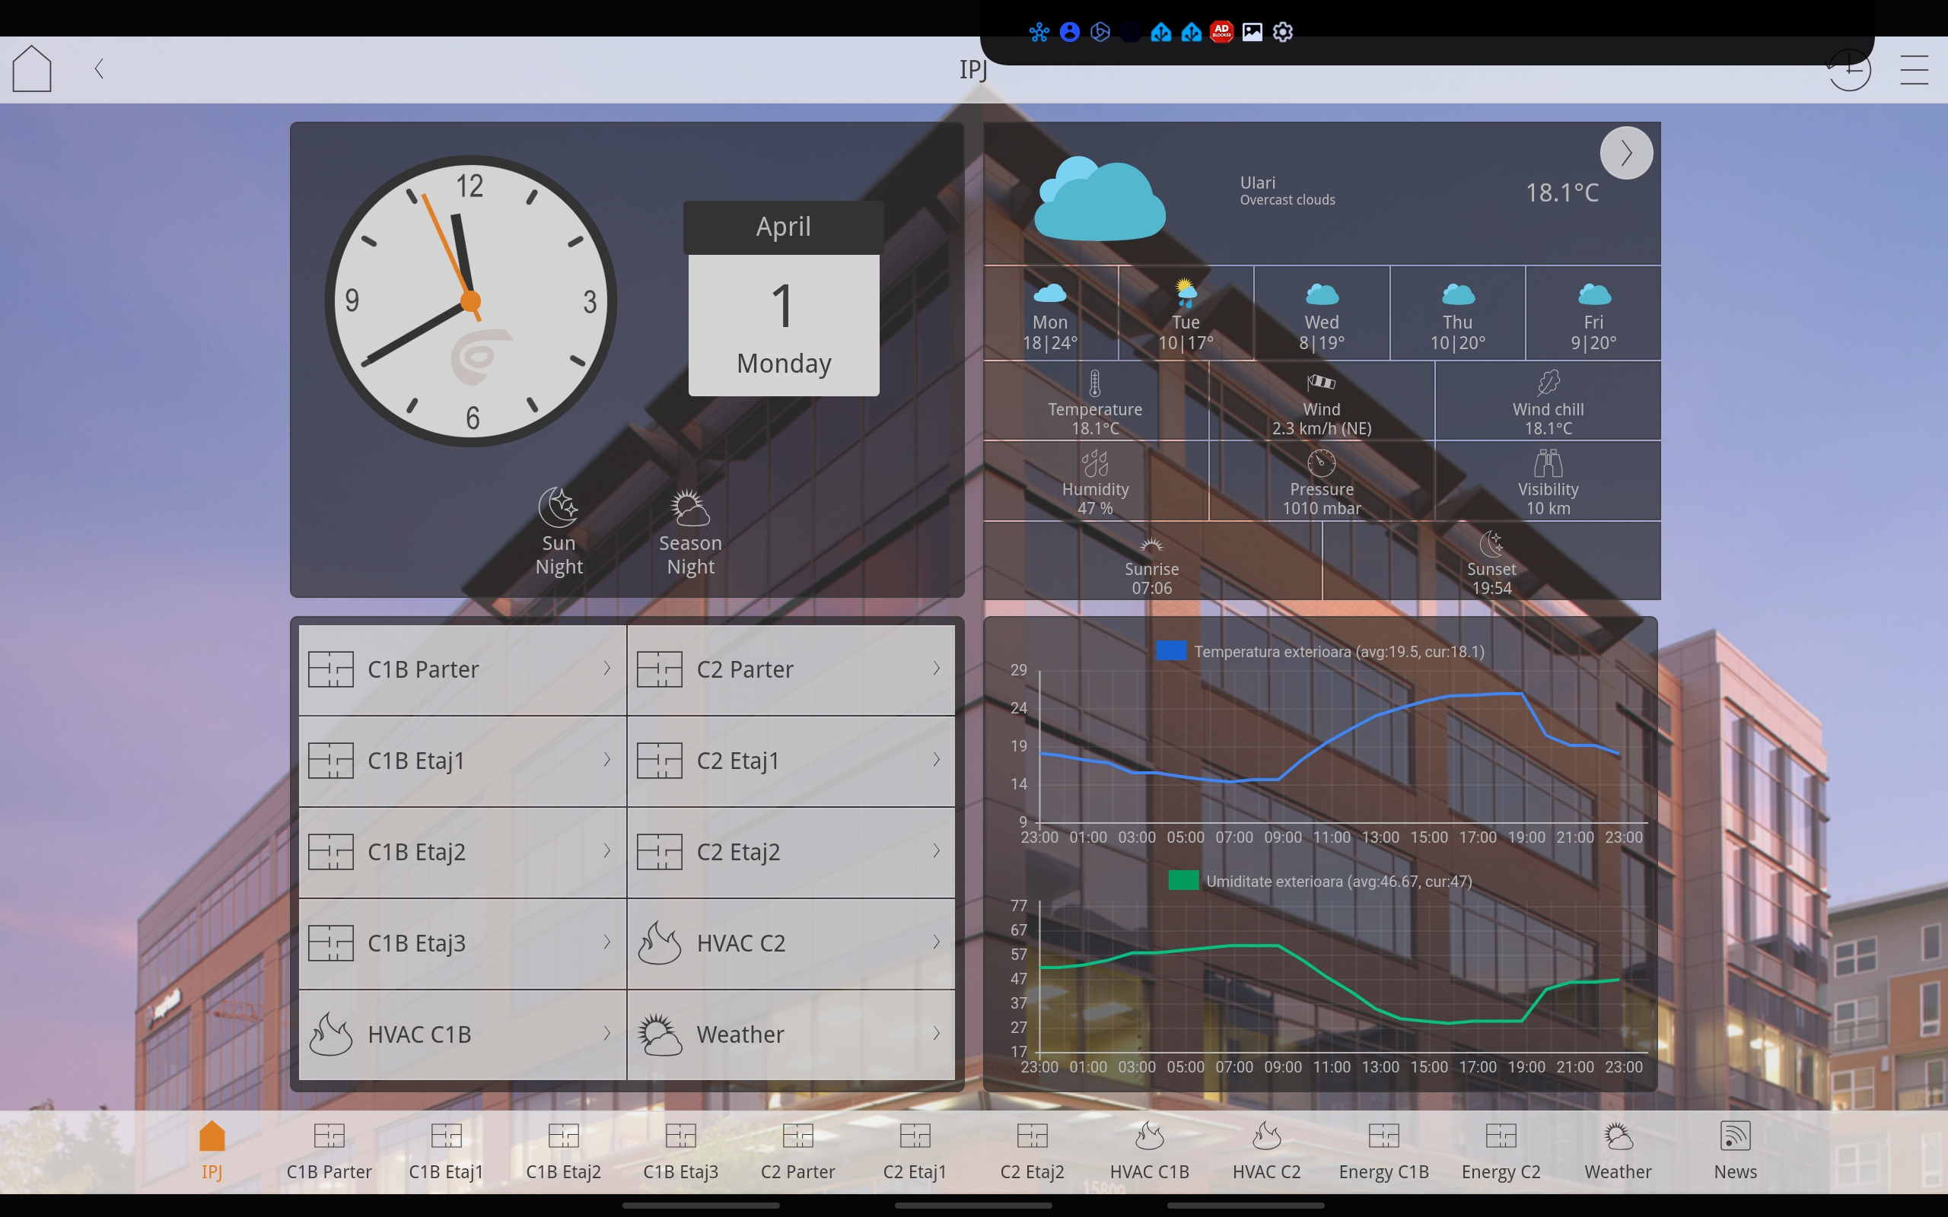
Task: Open the News feed icon
Action: (x=1735, y=1136)
